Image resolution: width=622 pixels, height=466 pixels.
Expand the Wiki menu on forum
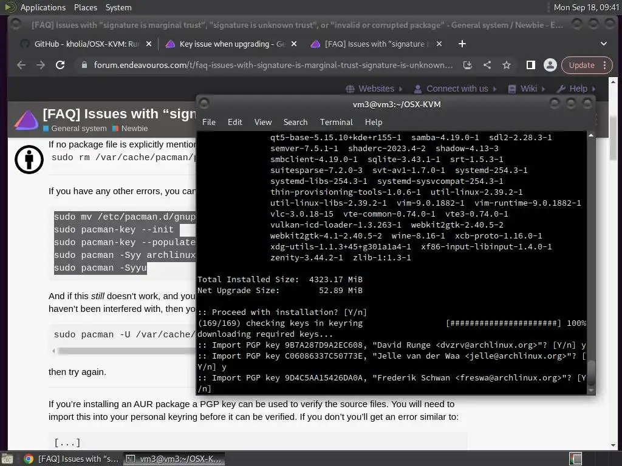(527, 89)
